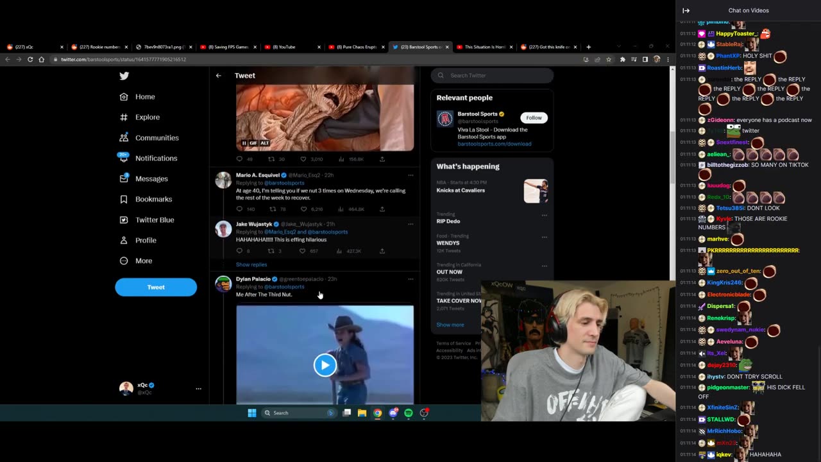Image resolution: width=821 pixels, height=462 pixels.
Task: Like the tweet with 3,010 likes
Action: 303,159
